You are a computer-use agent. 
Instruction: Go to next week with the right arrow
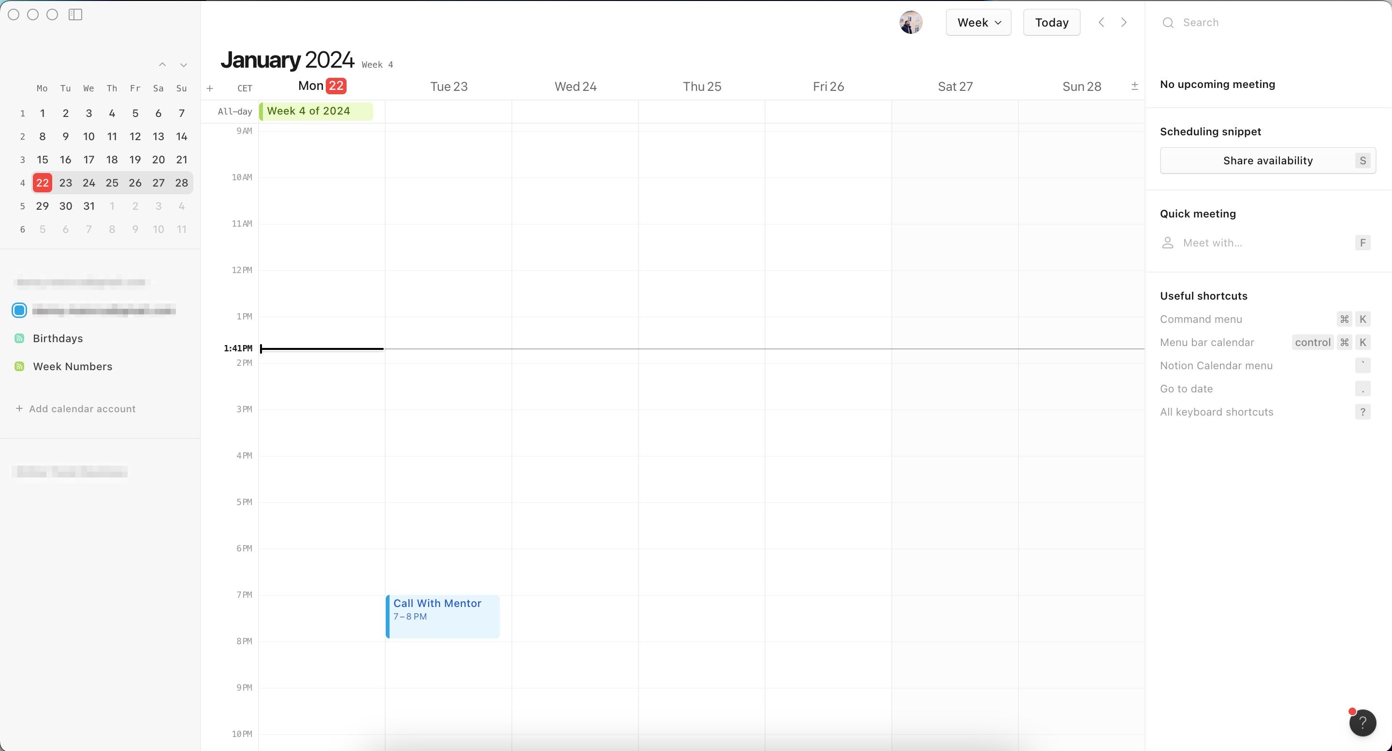point(1124,22)
